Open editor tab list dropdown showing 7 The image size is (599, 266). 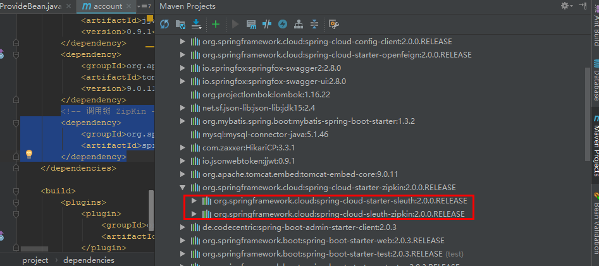pyautogui.click(x=144, y=6)
